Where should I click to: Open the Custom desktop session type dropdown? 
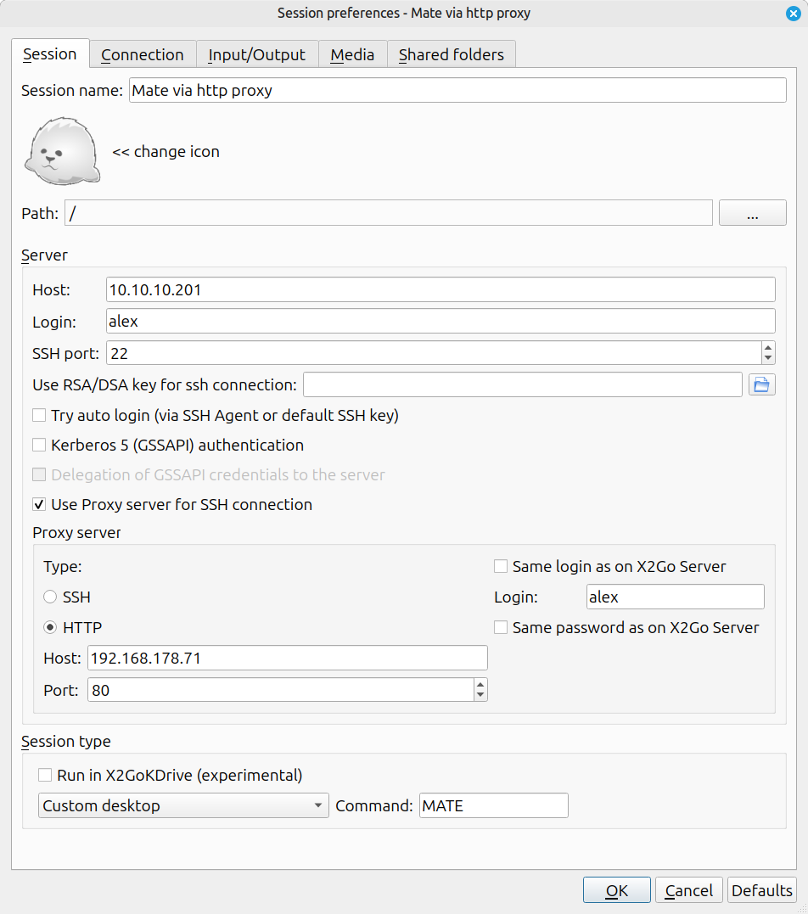coord(183,805)
